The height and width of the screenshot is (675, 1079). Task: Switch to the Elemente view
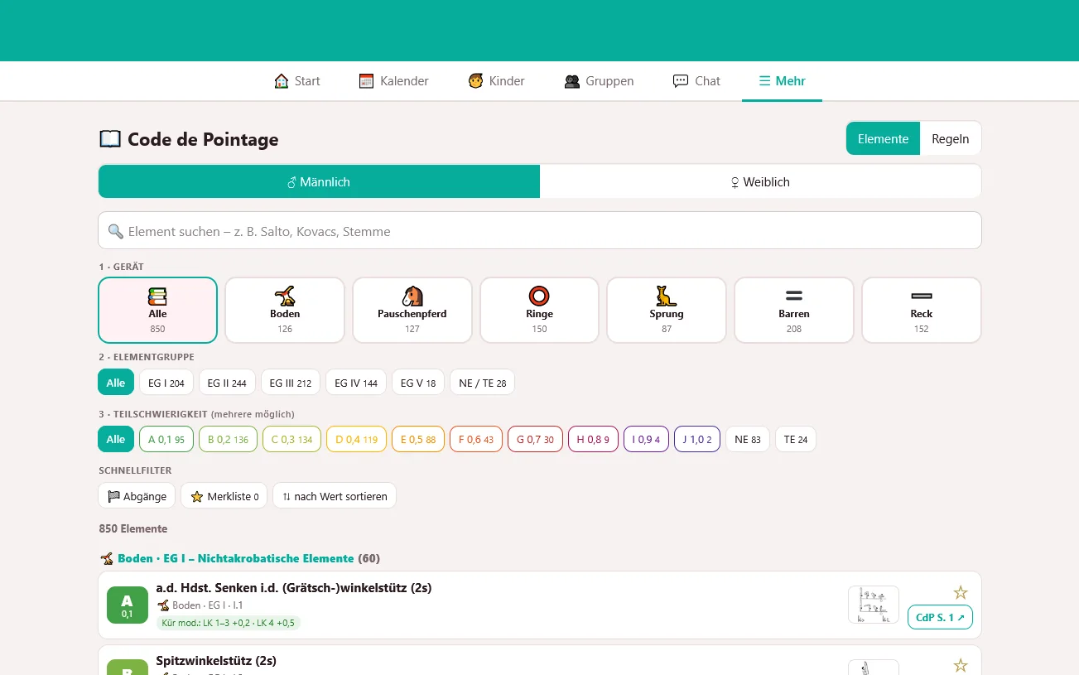point(883,138)
